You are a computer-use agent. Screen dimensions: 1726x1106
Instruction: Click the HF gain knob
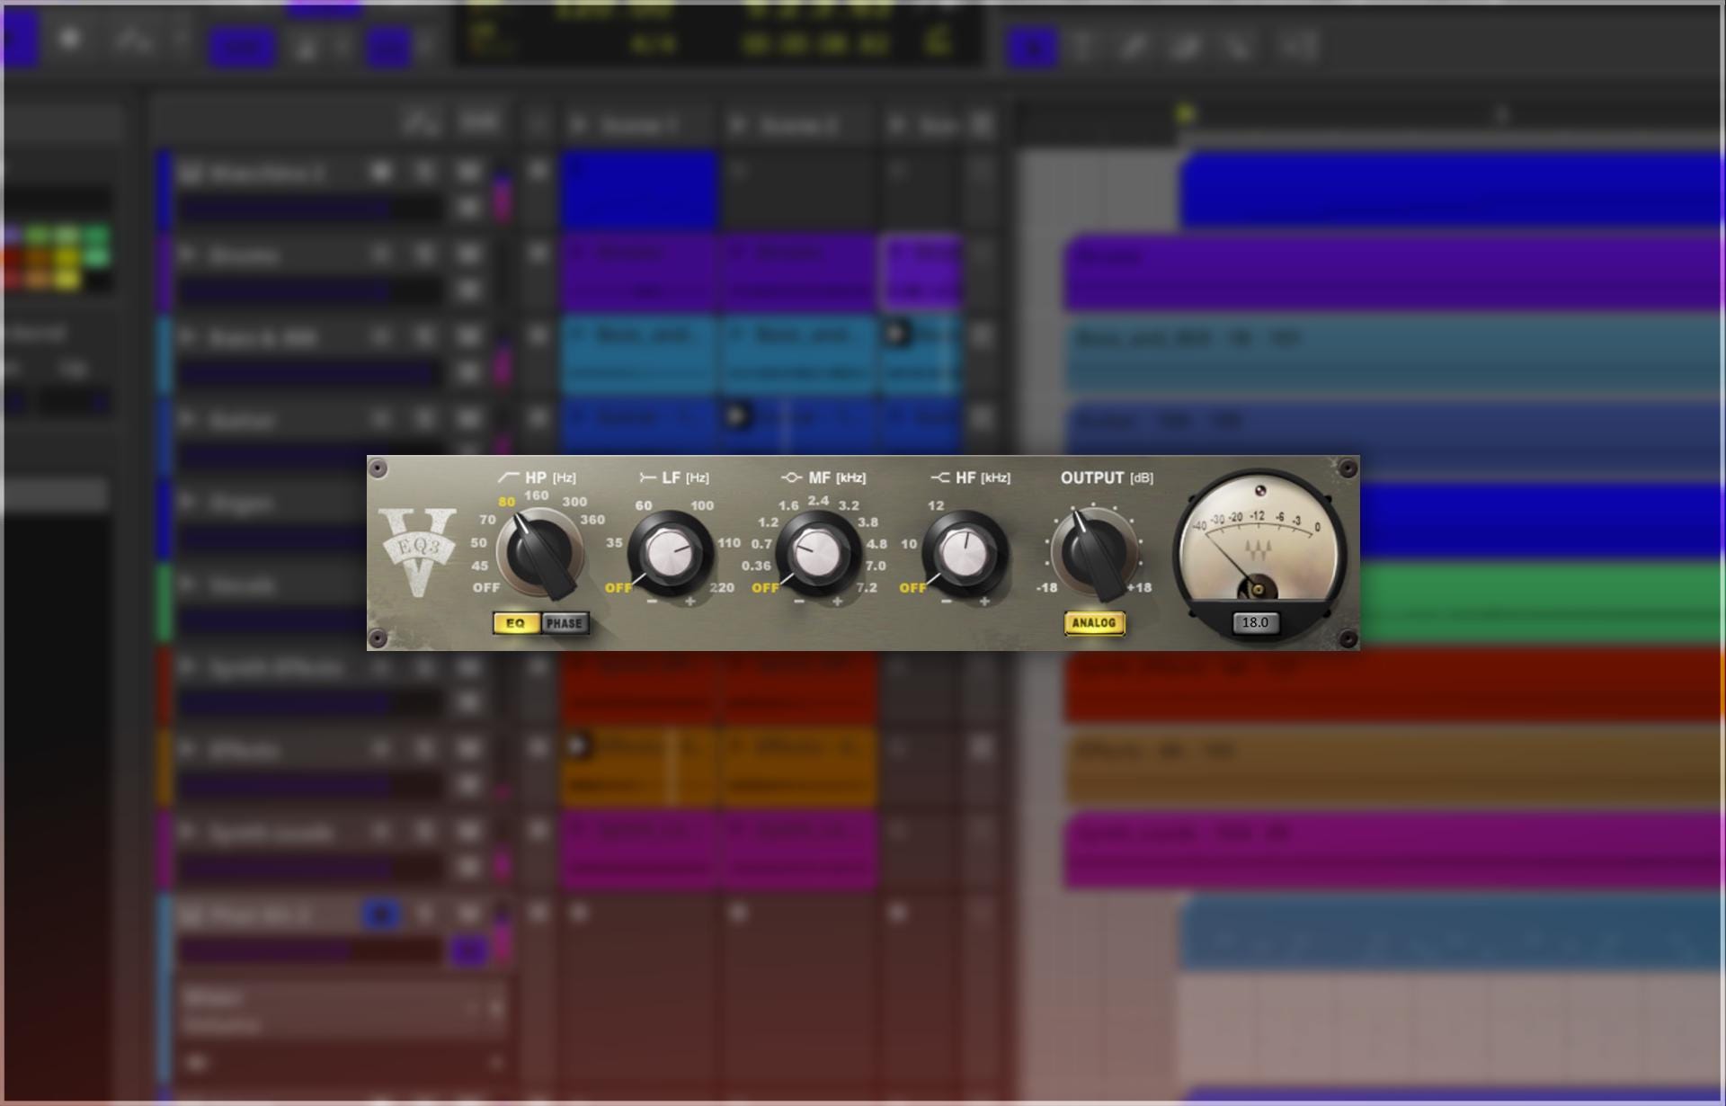pos(965,554)
